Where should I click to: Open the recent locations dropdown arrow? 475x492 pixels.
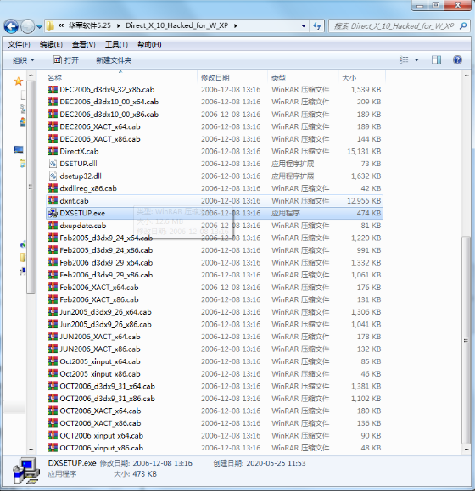tap(39, 26)
